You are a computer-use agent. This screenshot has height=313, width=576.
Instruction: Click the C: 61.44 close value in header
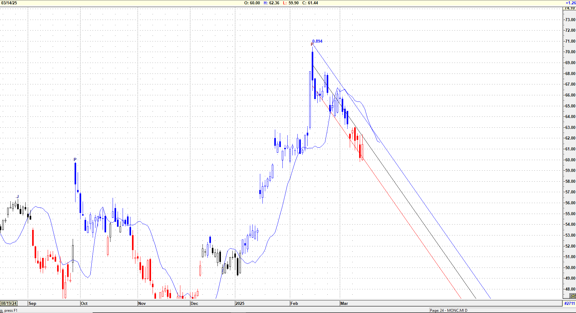tap(310, 3)
